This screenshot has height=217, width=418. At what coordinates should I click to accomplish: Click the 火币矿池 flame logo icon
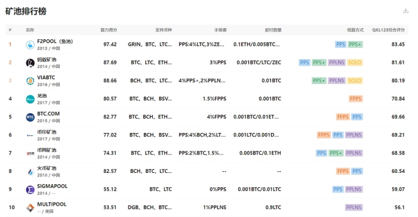pyautogui.click(x=30, y=172)
